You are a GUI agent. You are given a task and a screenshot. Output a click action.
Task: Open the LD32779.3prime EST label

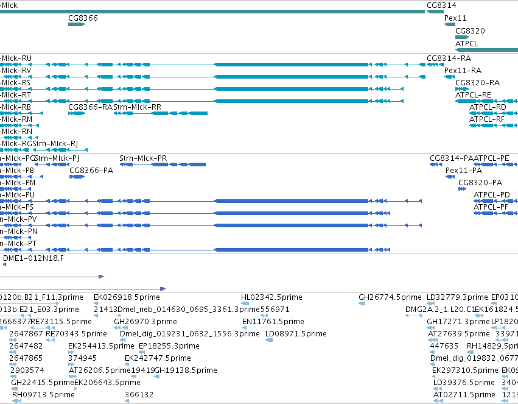(x=457, y=297)
